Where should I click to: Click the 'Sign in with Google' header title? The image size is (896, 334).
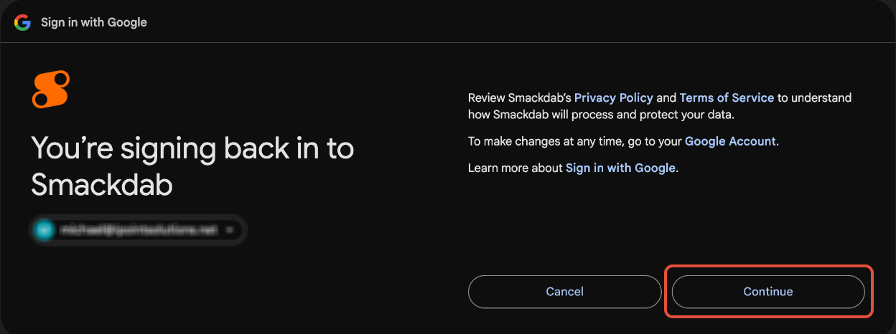coord(93,22)
